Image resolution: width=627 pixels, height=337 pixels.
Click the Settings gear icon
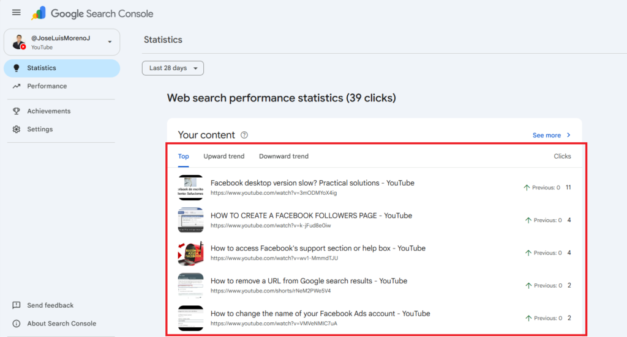(17, 129)
